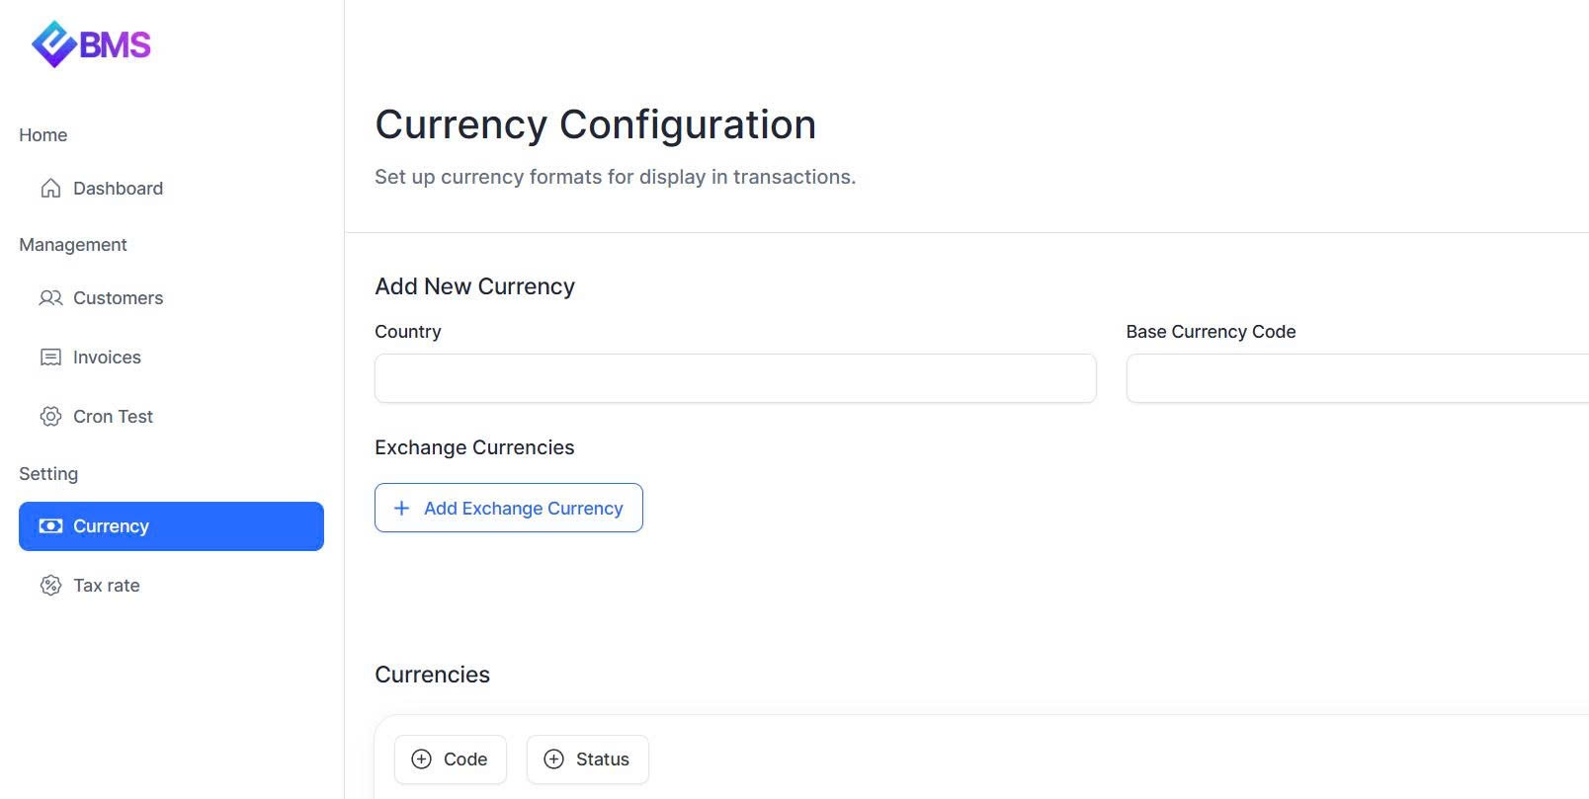Click the Cron Test gear icon
The width and height of the screenshot is (1589, 799).
tap(50, 417)
